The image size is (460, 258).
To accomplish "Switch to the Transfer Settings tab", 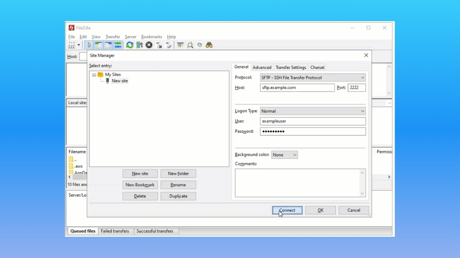I will click(291, 67).
